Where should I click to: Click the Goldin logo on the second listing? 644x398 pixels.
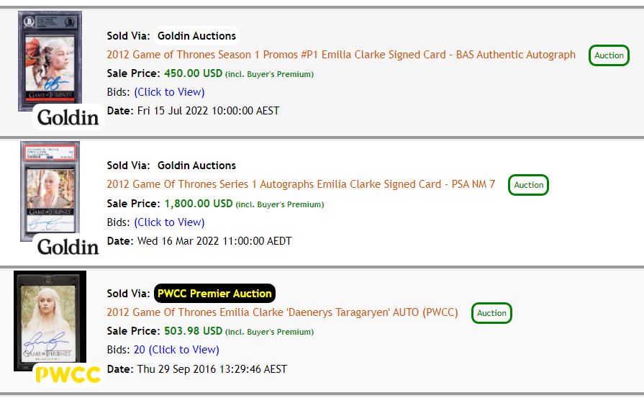point(68,248)
